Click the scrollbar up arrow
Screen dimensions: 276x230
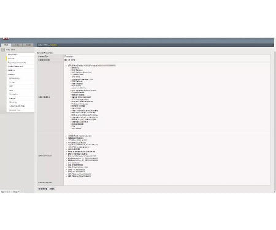point(275,39)
